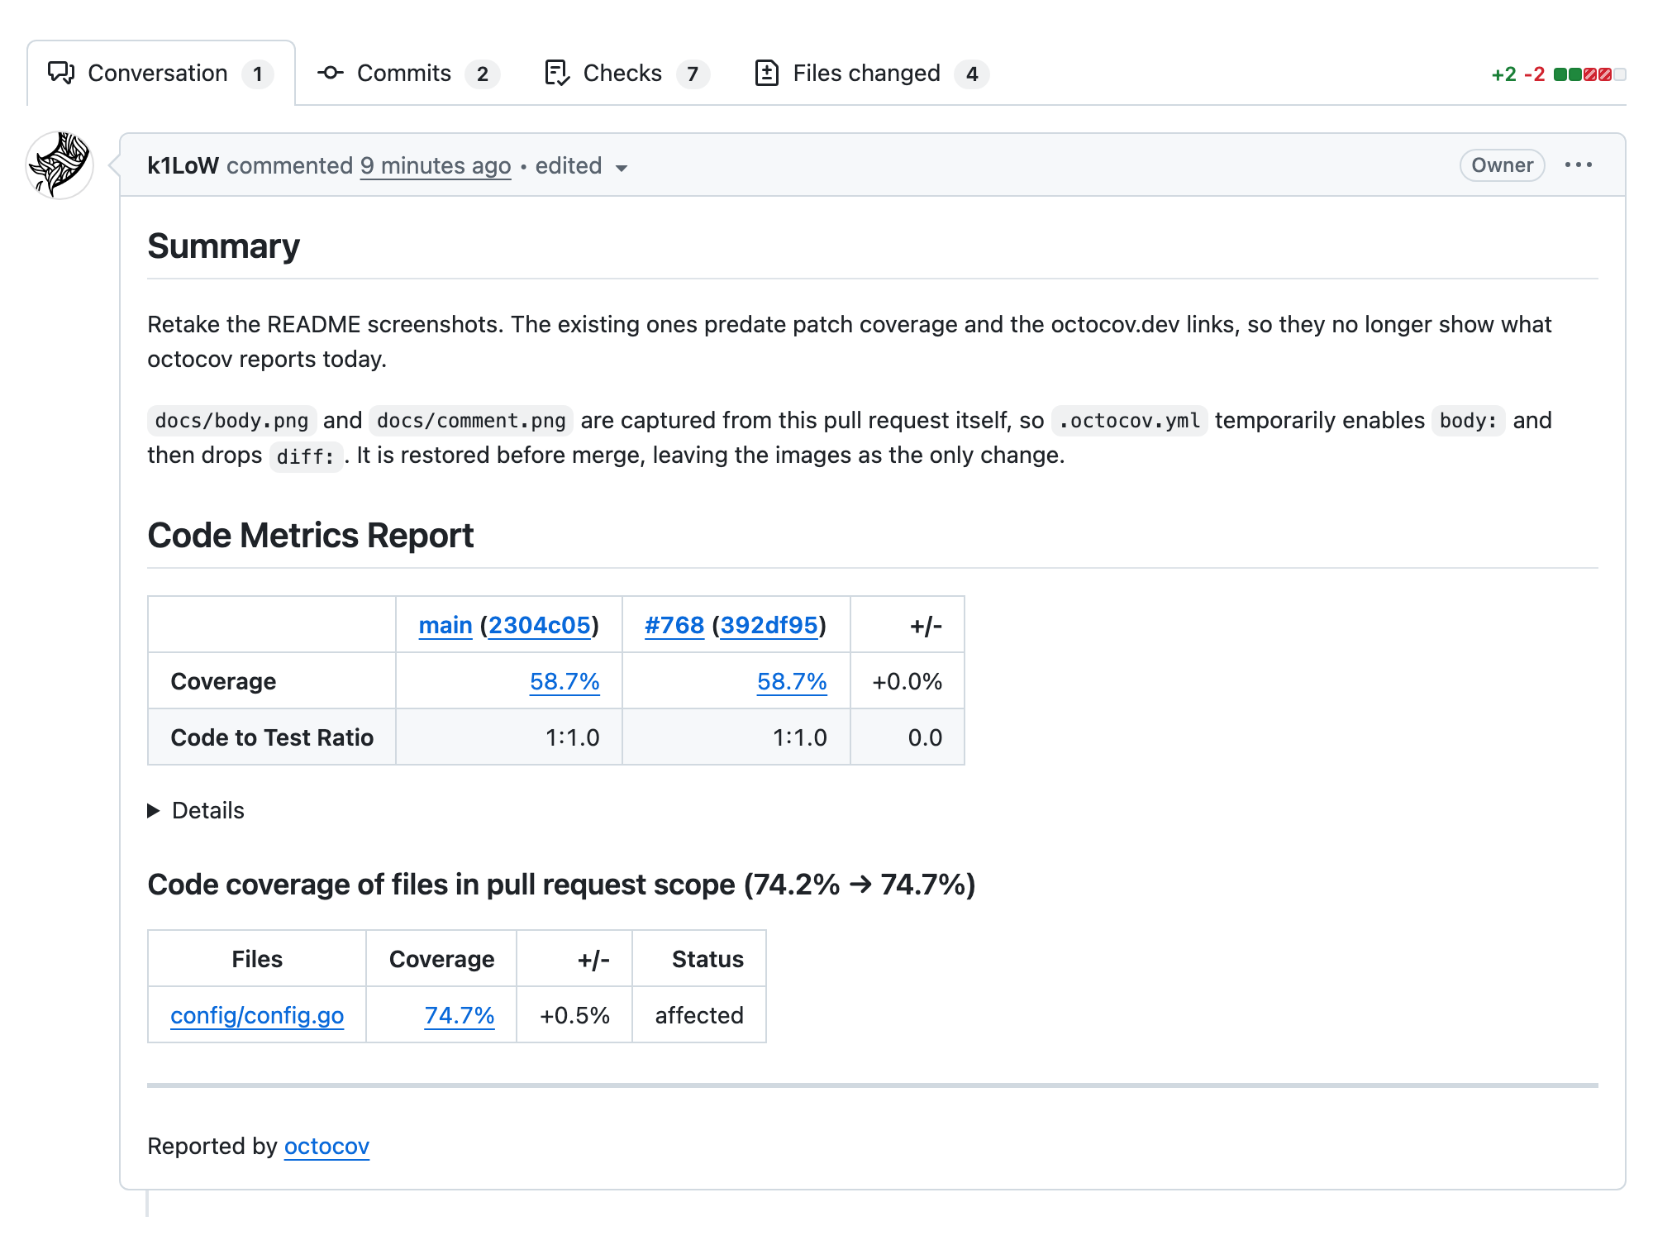Open pull request #768 link
1653x1245 pixels.
click(x=674, y=625)
